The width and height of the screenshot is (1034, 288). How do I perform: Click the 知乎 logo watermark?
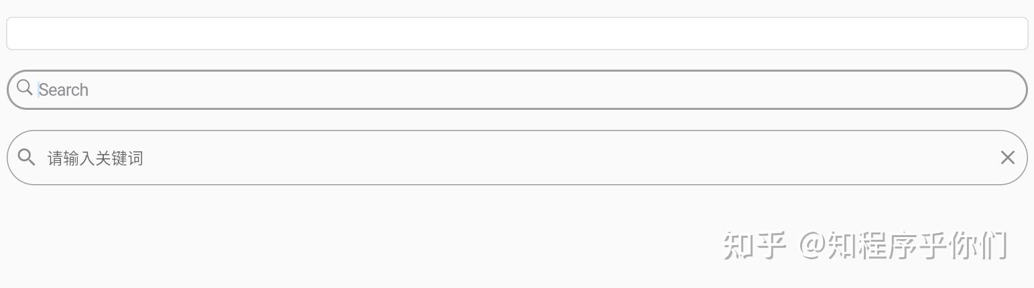pos(754,246)
